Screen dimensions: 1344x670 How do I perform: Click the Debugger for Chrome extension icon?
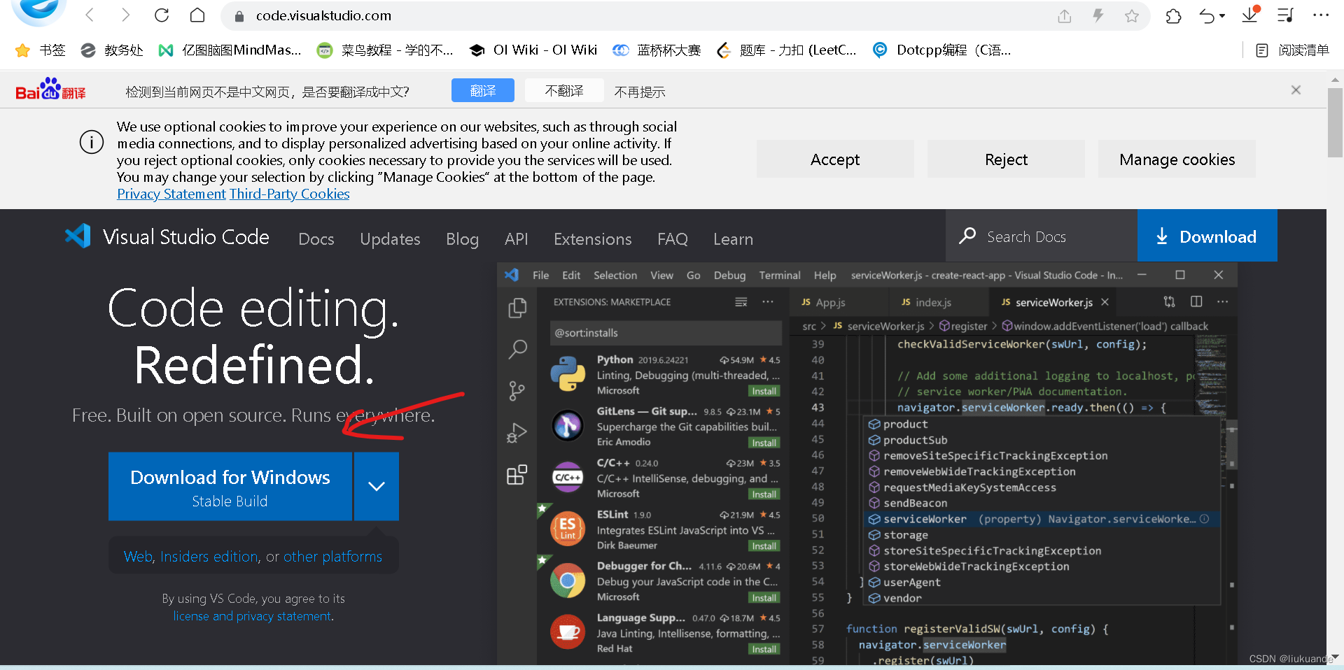click(568, 580)
